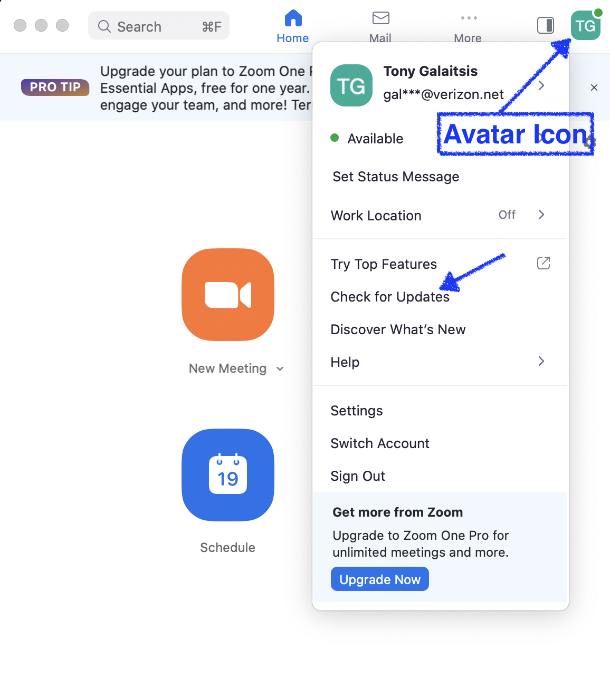The height and width of the screenshot is (679, 610).
Task: Expand the Help submenu chevron
Action: (x=541, y=361)
